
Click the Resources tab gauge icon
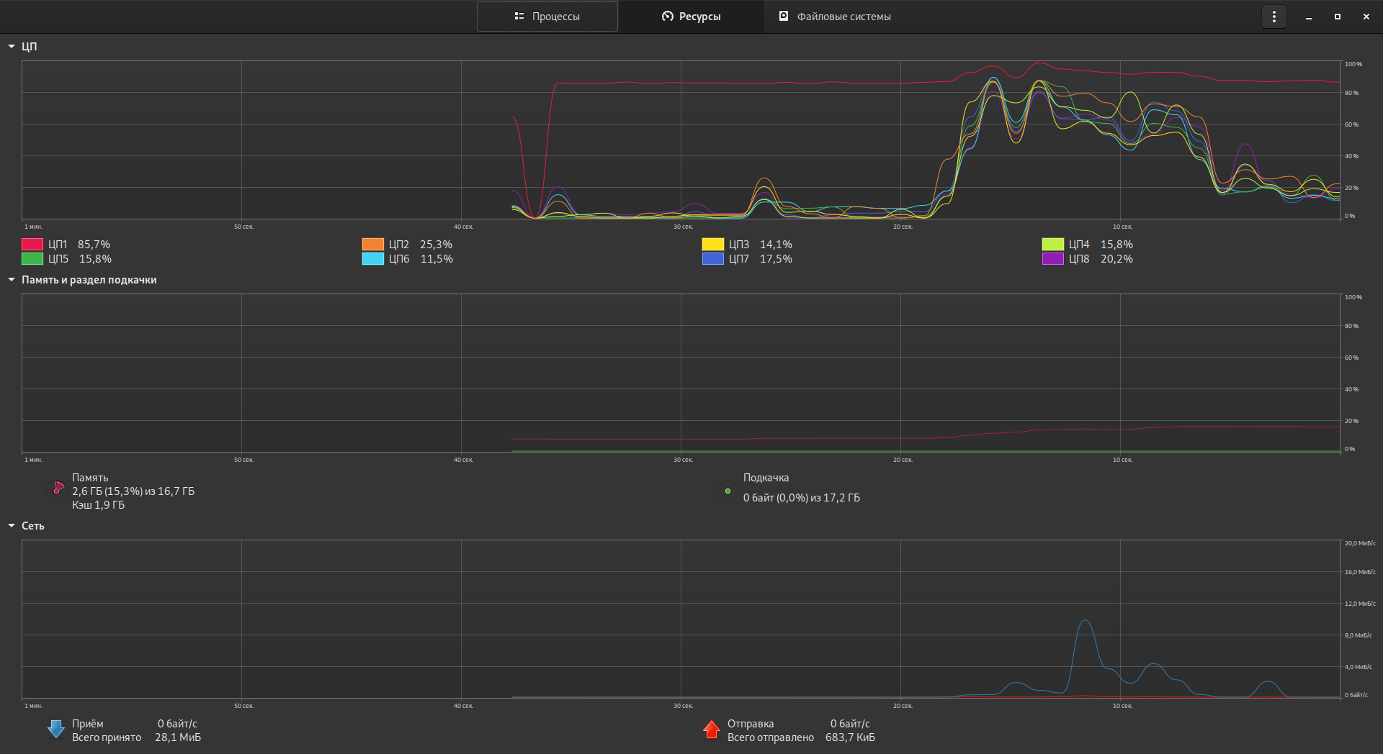pyautogui.click(x=667, y=16)
